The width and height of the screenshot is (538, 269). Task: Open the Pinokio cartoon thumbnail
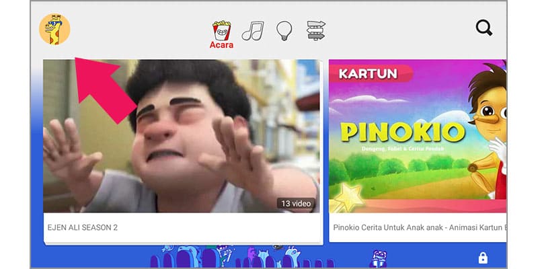418,136
